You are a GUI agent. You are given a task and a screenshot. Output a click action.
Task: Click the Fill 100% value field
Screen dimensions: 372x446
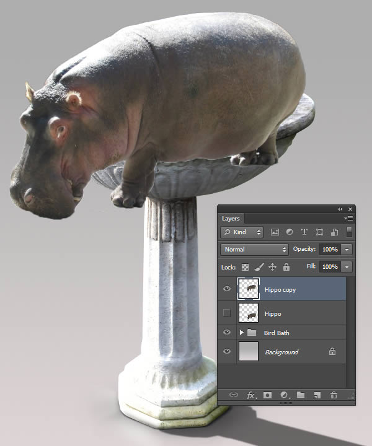point(330,267)
